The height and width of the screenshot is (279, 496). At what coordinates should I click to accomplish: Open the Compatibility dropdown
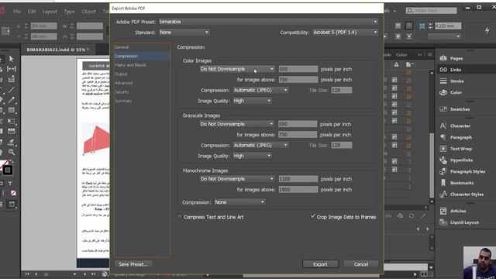tap(345, 33)
